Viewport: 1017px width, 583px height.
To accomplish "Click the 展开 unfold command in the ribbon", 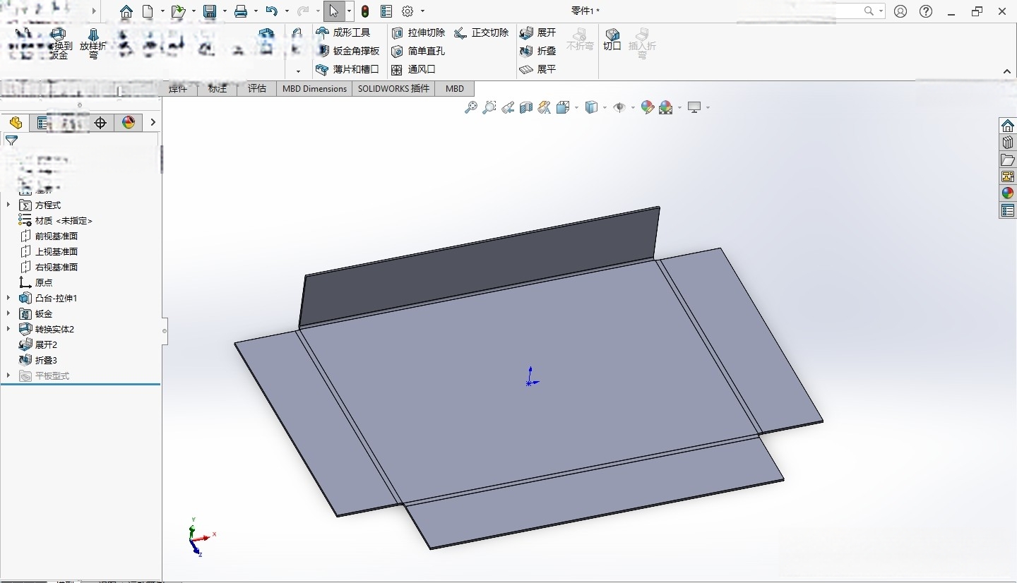I will 538,32.
